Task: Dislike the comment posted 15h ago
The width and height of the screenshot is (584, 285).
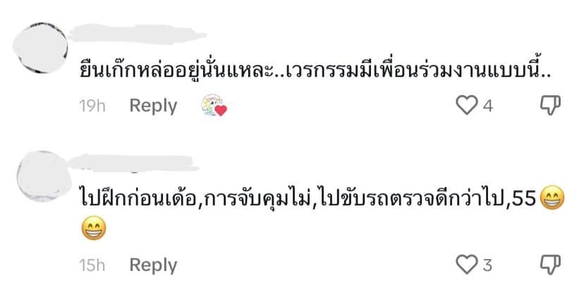Action: pyautogui.click(x=550, y=265)
